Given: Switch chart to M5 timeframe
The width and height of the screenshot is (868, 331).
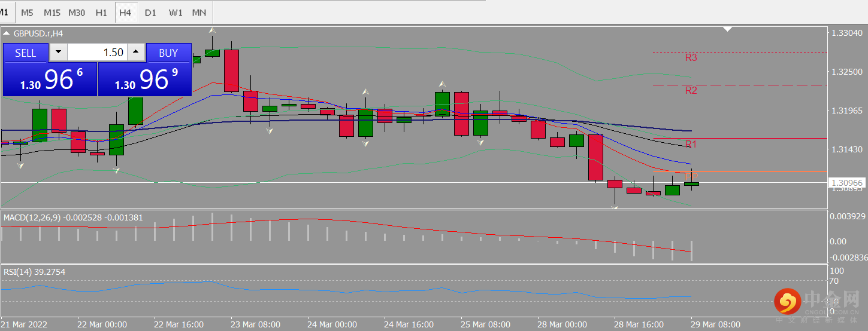Looking at the screenshot, I should coord(27,12).
